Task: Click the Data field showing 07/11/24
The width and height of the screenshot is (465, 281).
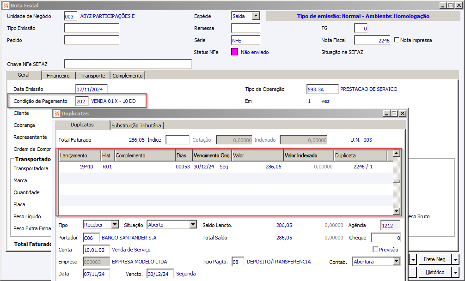Action: point(97,274)
